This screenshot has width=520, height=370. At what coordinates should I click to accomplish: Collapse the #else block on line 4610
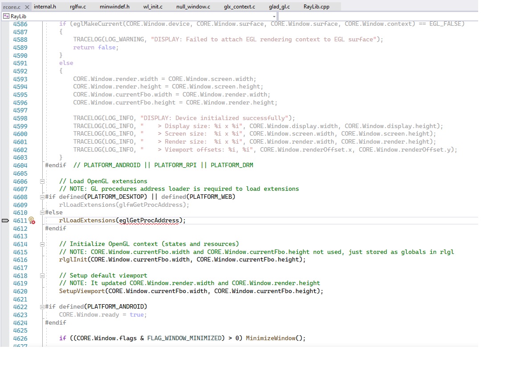coord(42,212)
